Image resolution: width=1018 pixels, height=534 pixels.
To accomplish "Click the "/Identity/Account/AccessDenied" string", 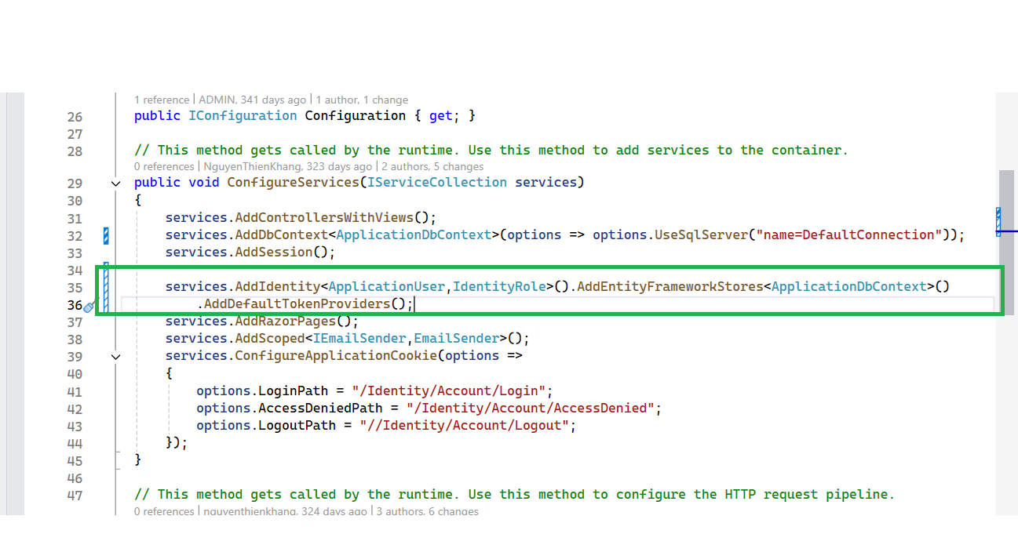I will [531, 408].
